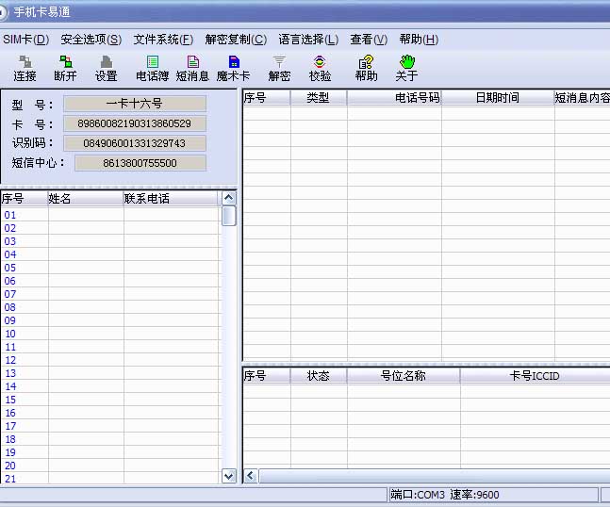Image resolution: width=610 pixels, height=507 pixels.
Task: Click the 联系电话 column header
Action: pos(171,198)
